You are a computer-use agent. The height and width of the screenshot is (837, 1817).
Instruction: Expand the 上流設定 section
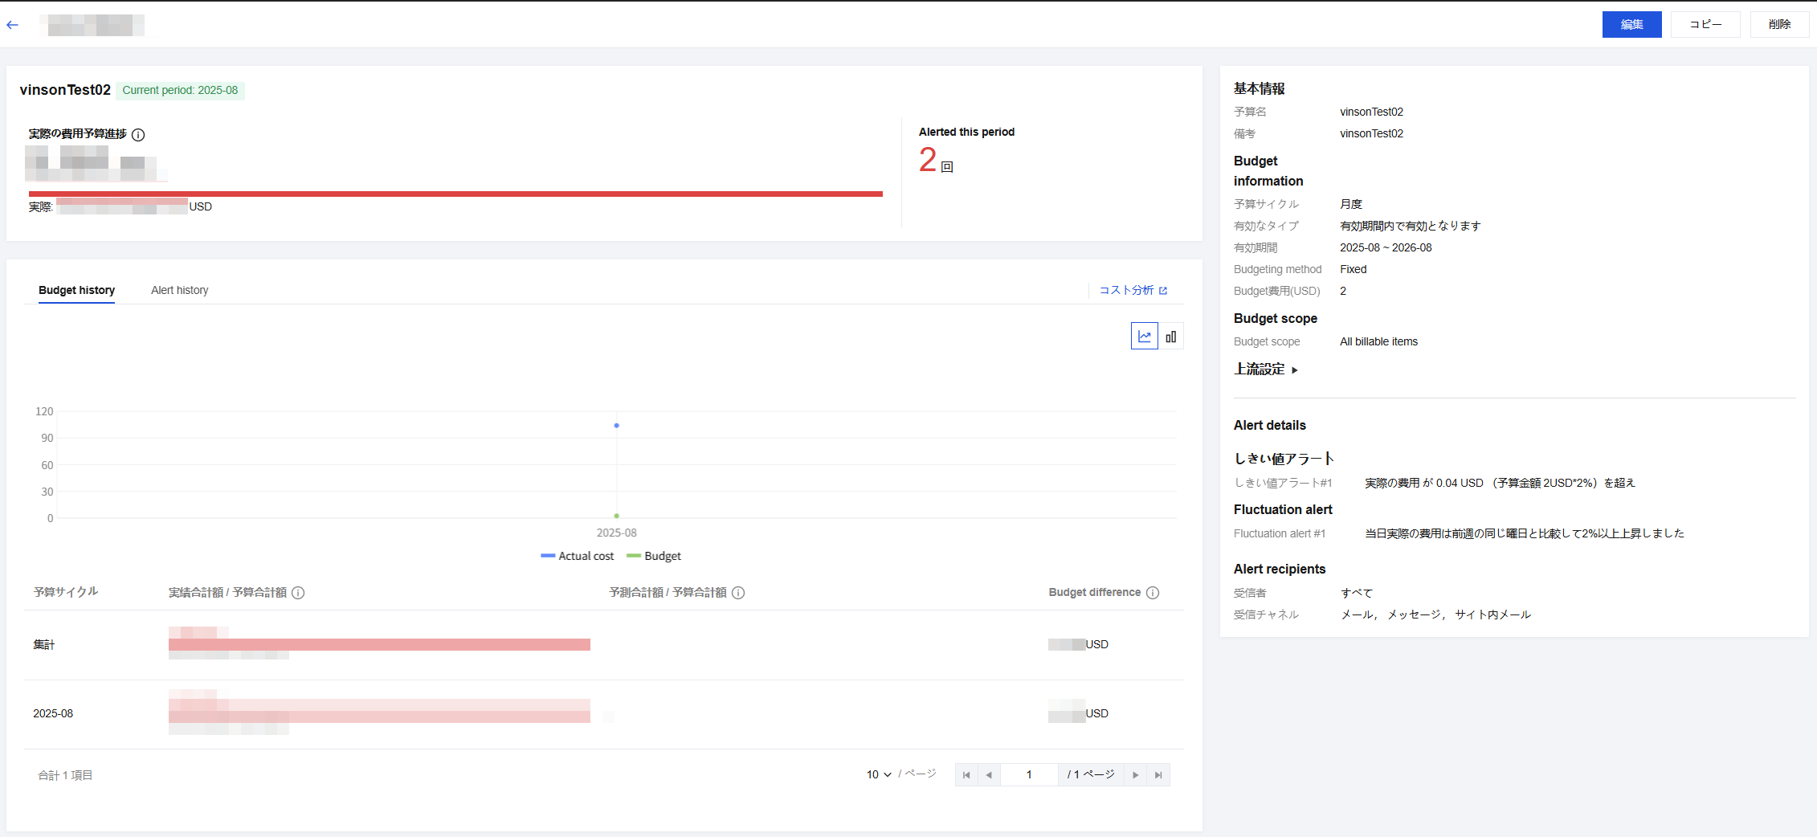click(1266, 370)
